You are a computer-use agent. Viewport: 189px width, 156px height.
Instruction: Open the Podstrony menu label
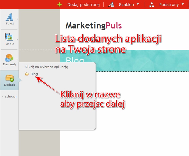169,4
